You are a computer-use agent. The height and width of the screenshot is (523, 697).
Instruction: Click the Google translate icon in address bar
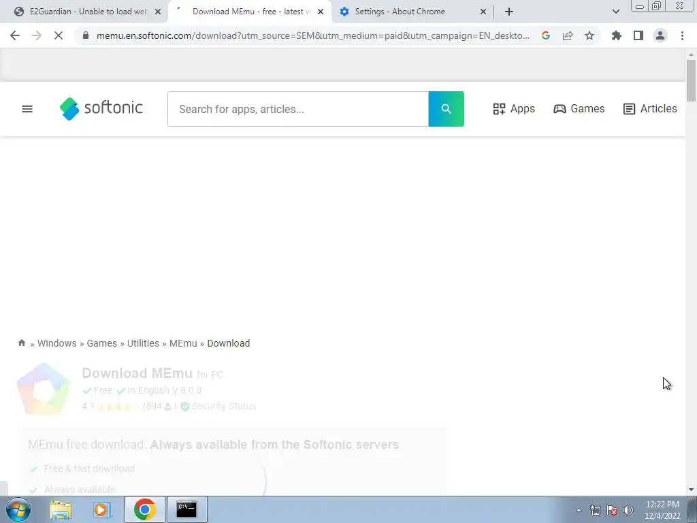[546, 35]
